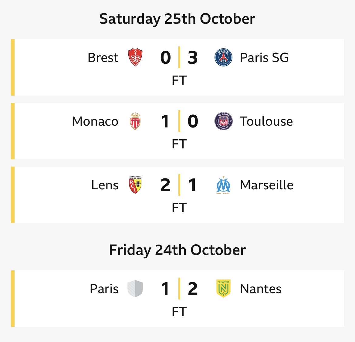
Task: View Paris 1-2 Nantes match score
Action: pos(179,289)
